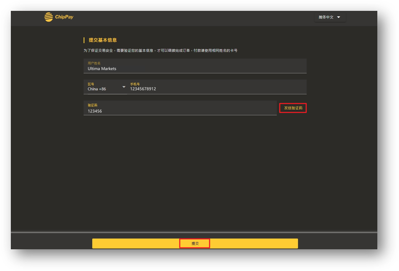This screenshot has width=399, height=271.
Task: Click the 验证码 field label
Action: [93, 105]
